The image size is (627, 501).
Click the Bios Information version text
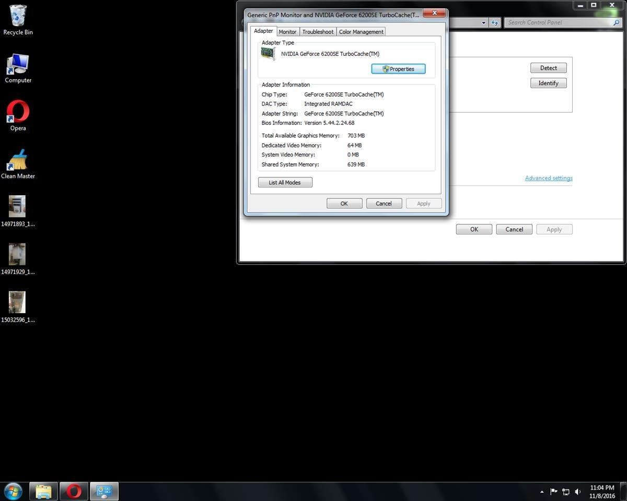[x=329, y=123]
